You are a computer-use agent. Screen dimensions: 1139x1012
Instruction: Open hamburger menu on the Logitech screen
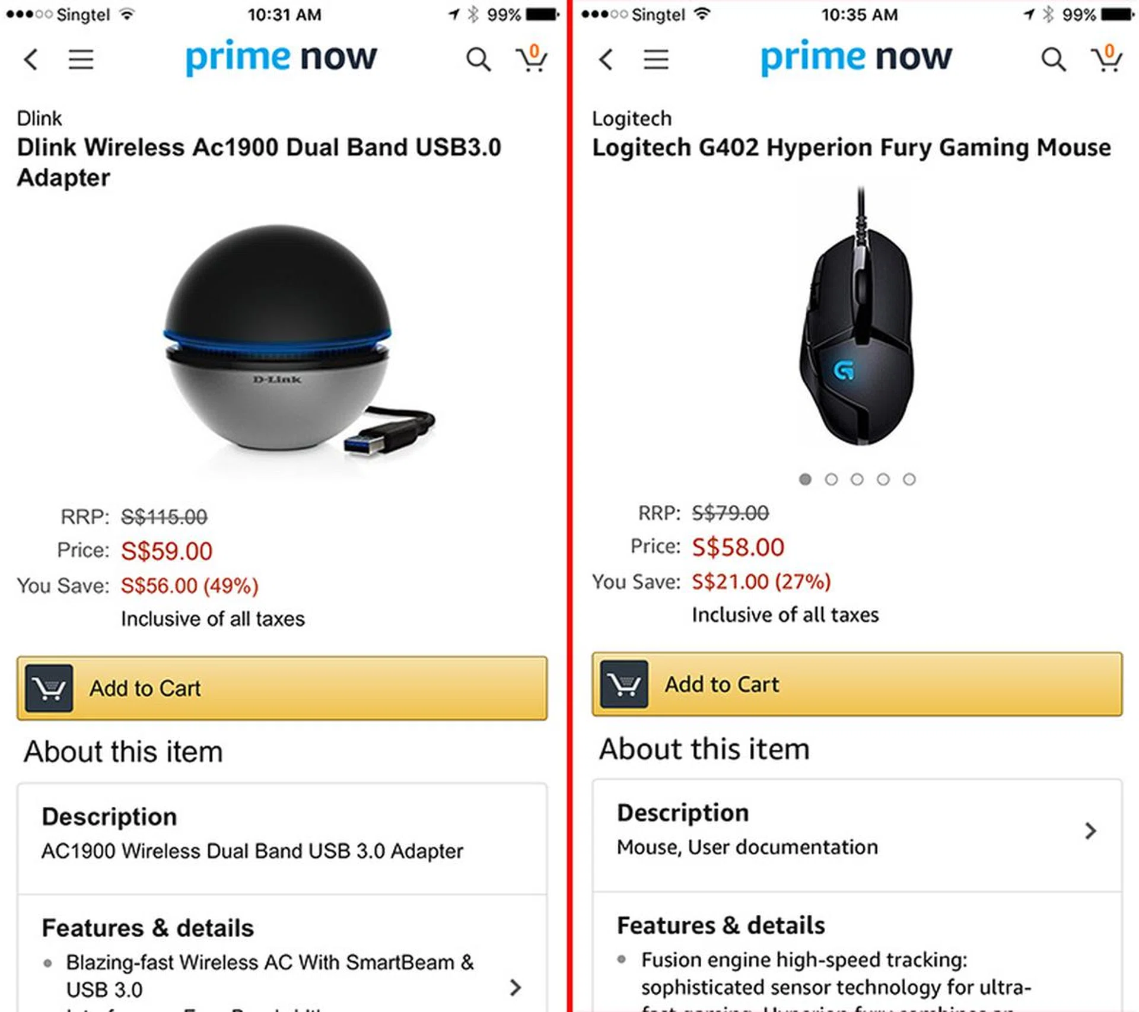656,59
